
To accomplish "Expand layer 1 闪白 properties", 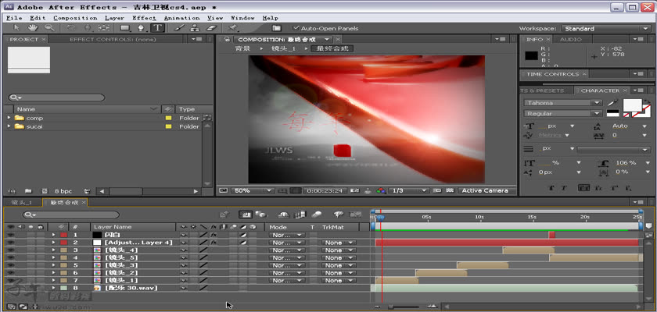I will 53,235.
